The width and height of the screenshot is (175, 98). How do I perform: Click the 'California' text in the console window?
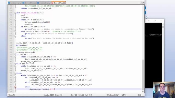(x=155, y=35)
